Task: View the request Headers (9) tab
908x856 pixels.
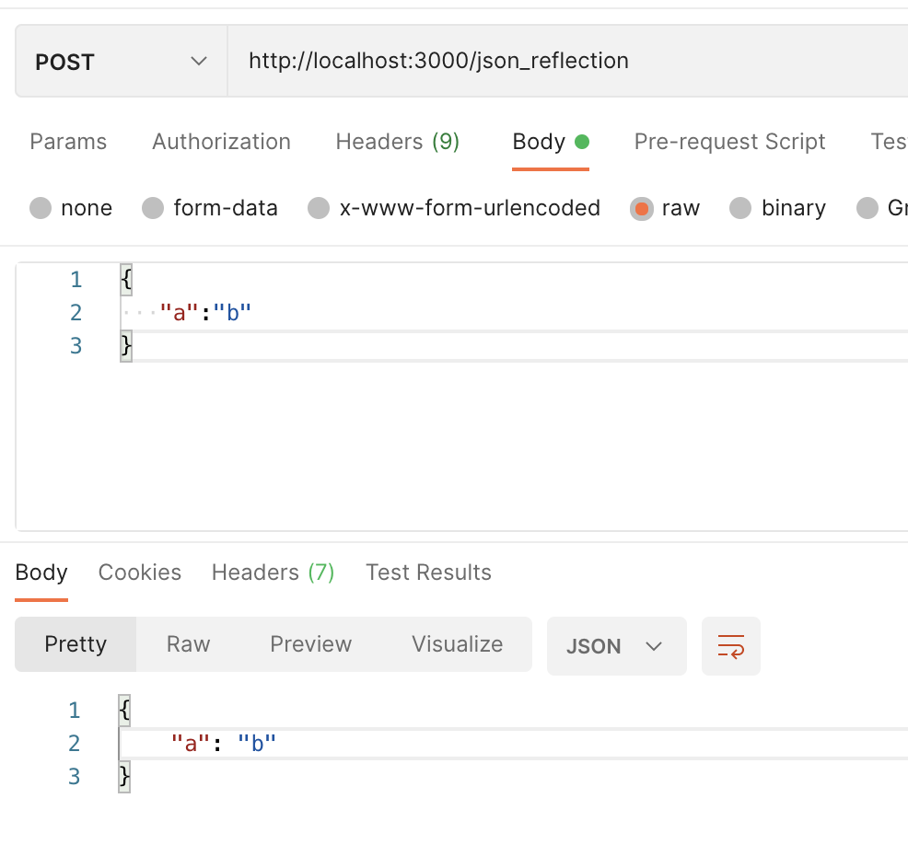Action: 397,142
